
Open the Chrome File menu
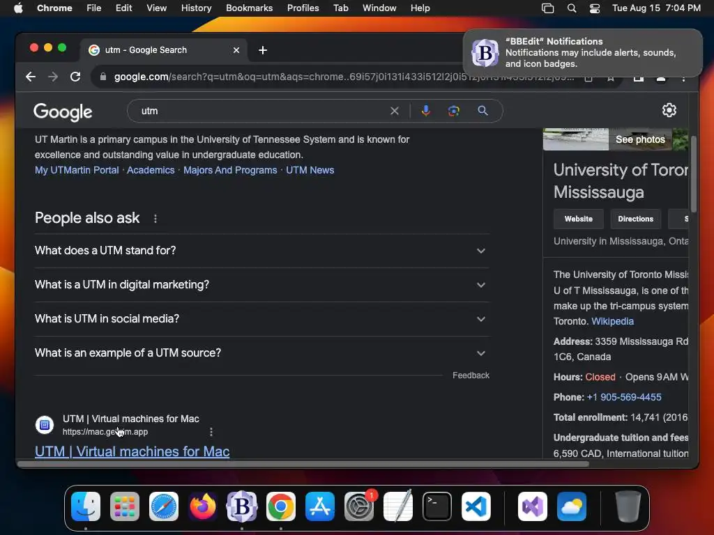coord(94,8)
